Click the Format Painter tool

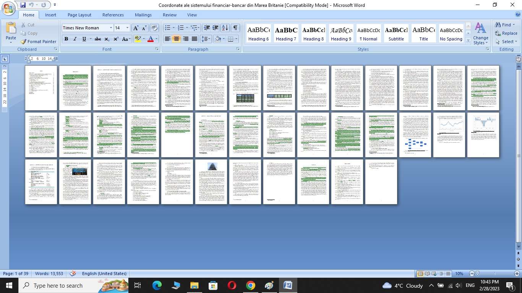(x=38, y=42)
